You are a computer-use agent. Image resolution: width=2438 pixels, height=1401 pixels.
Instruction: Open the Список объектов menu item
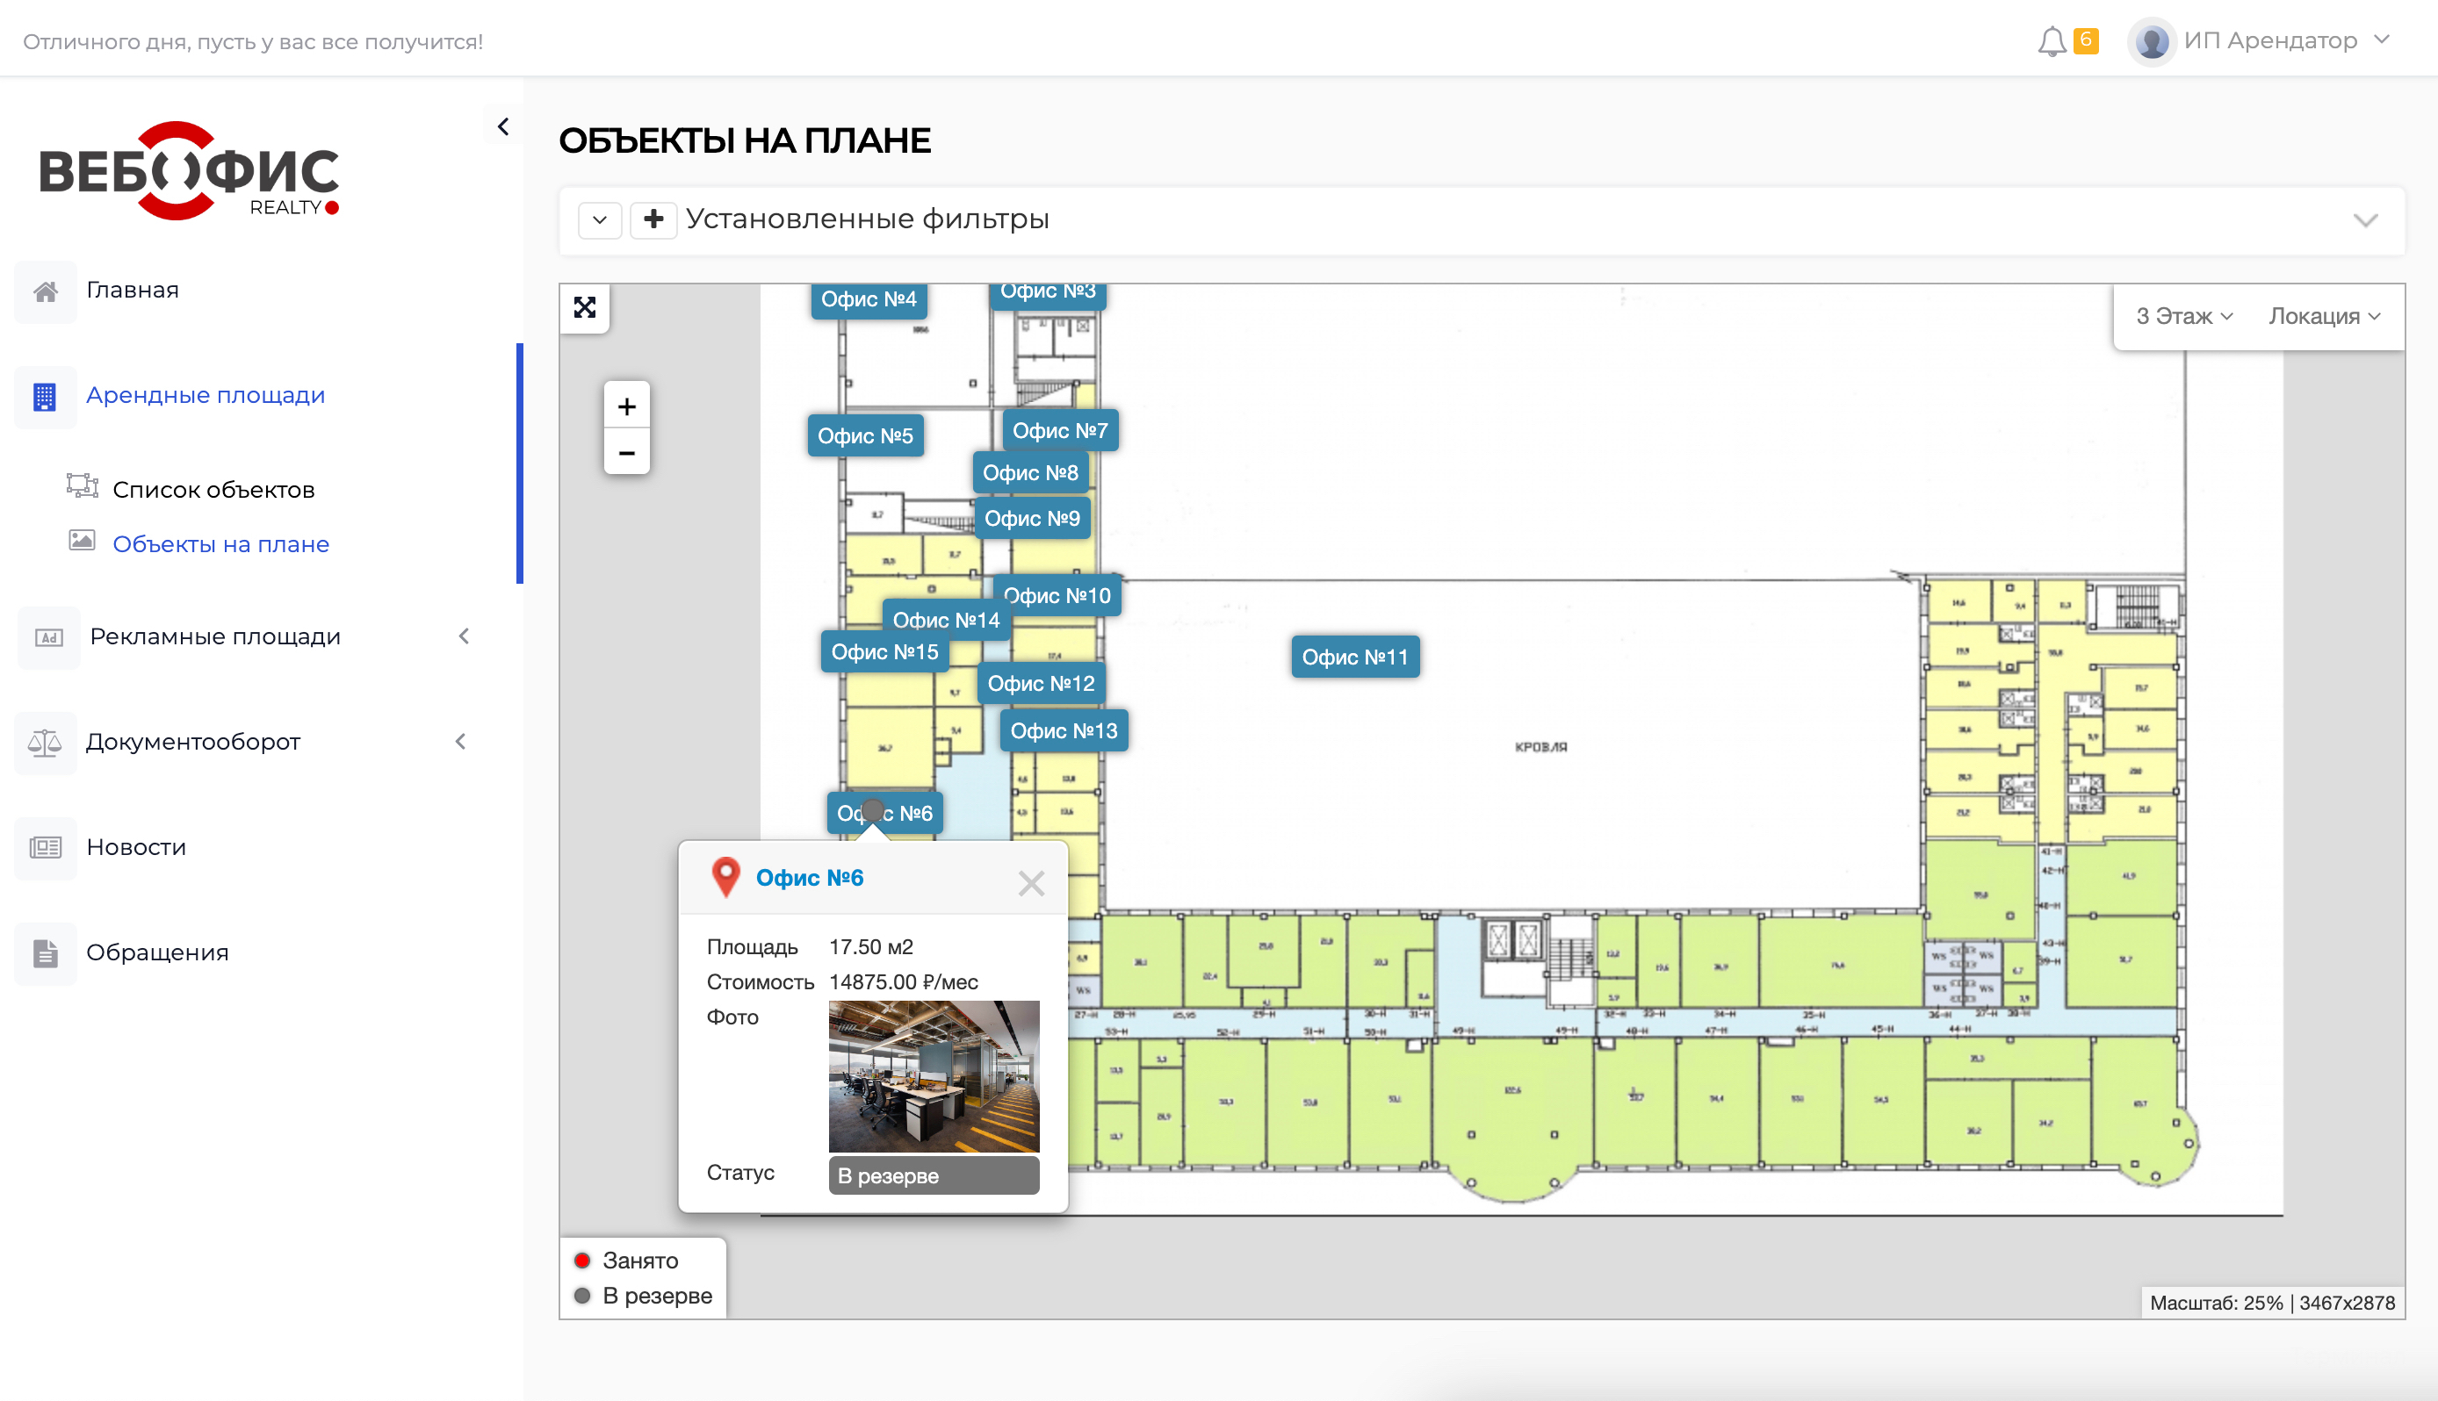[x=213, y=490]
